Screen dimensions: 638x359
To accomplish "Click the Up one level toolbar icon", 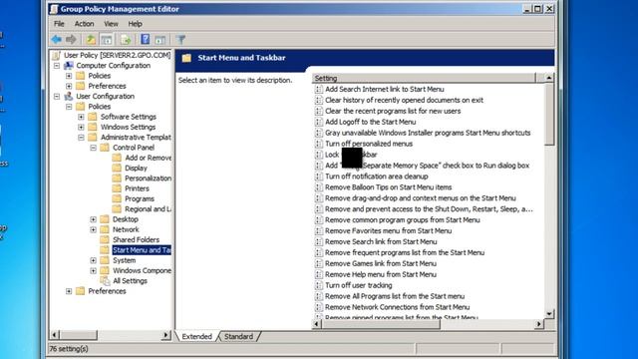I will coord(91,40).
